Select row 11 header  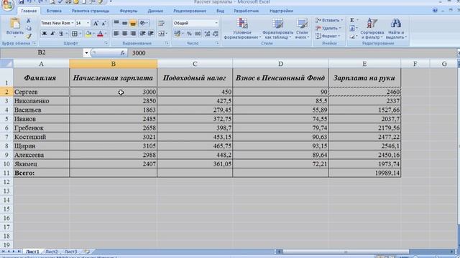pos(6,173)
